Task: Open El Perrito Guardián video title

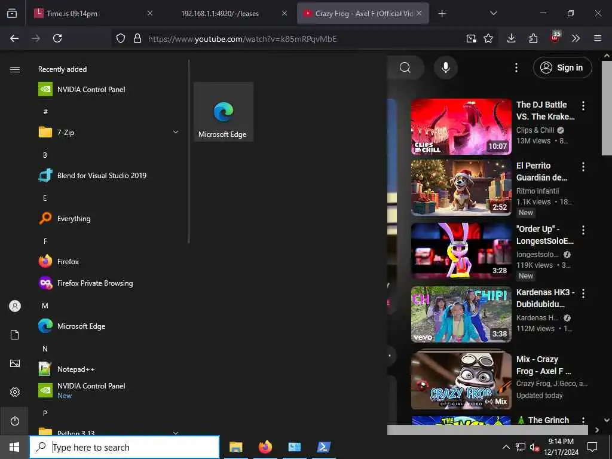Action: pyautogui.click(x=541, y=172)
